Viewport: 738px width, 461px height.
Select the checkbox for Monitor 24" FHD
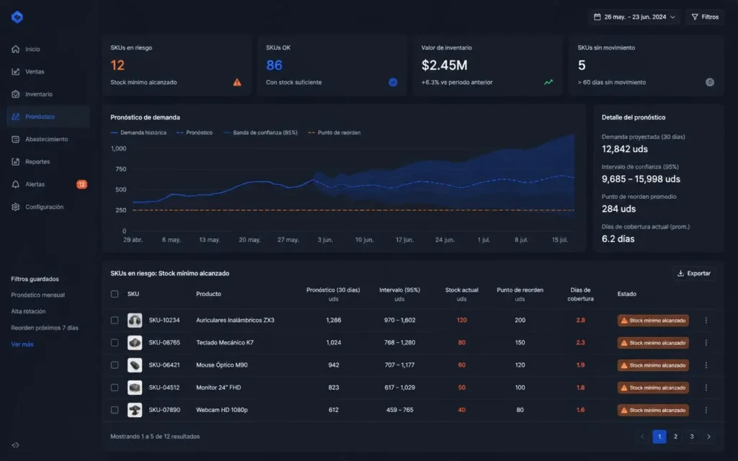click(x=115, y=388)
